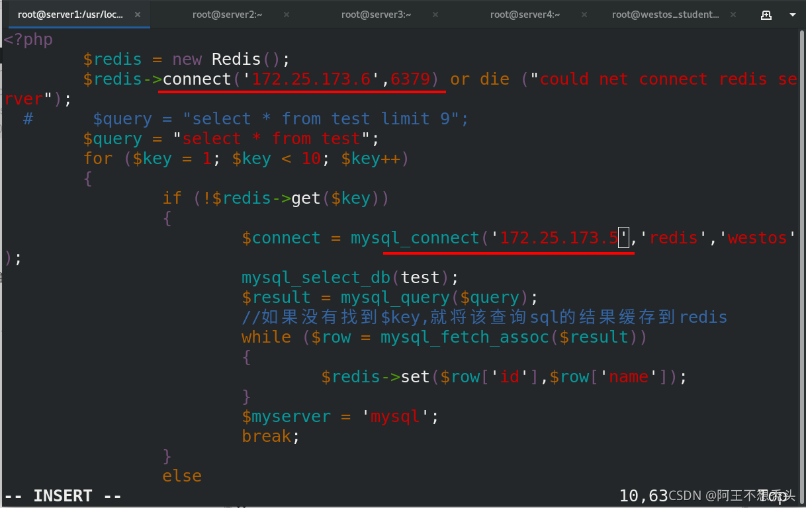Click the 'new Redis()' expression

226,60
